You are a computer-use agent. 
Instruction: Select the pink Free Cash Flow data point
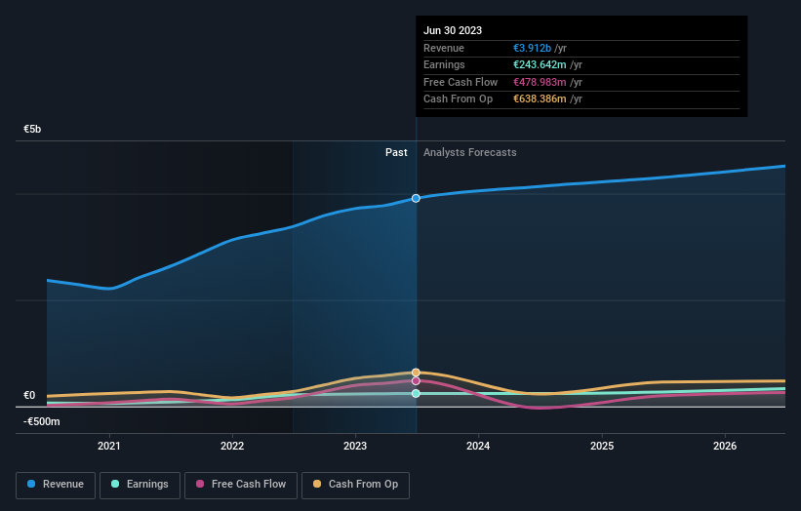tap(416, 381)
